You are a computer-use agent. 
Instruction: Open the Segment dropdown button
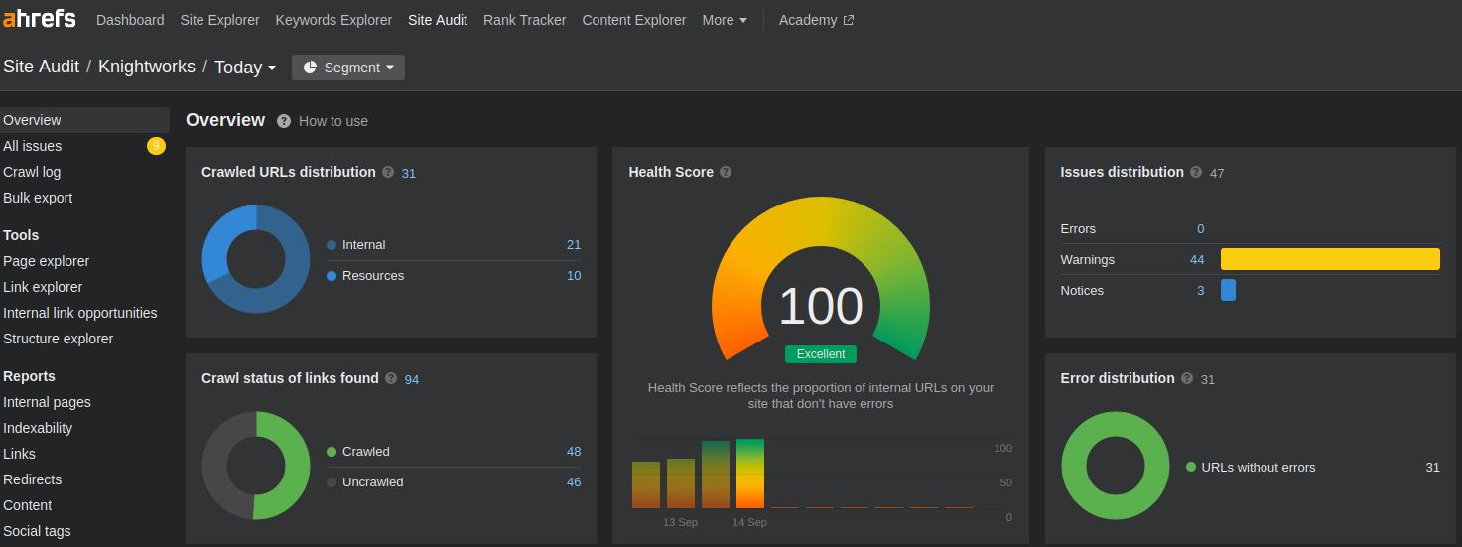coord(348,68)
